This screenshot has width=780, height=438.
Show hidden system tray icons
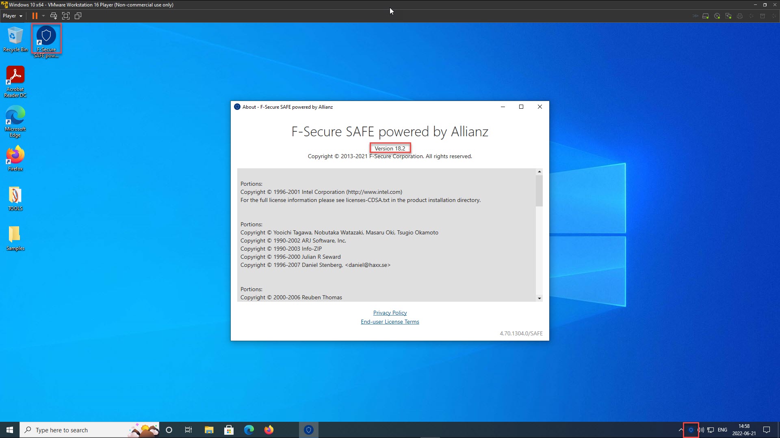(x=681, y=430)
